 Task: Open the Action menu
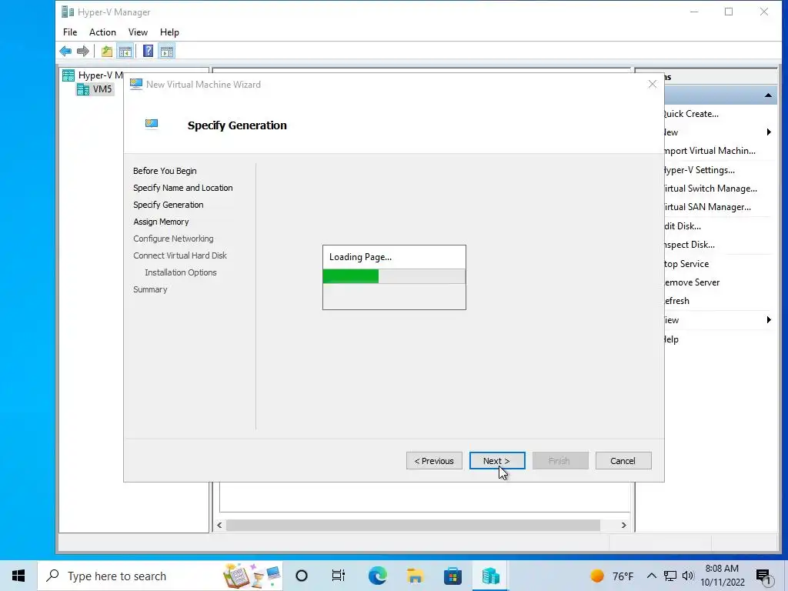click(x=102, y=32)
